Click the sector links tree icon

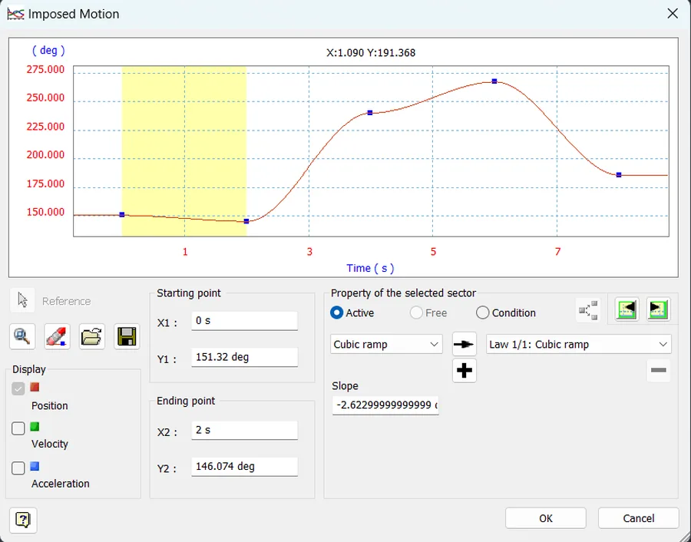click(588, 310)
